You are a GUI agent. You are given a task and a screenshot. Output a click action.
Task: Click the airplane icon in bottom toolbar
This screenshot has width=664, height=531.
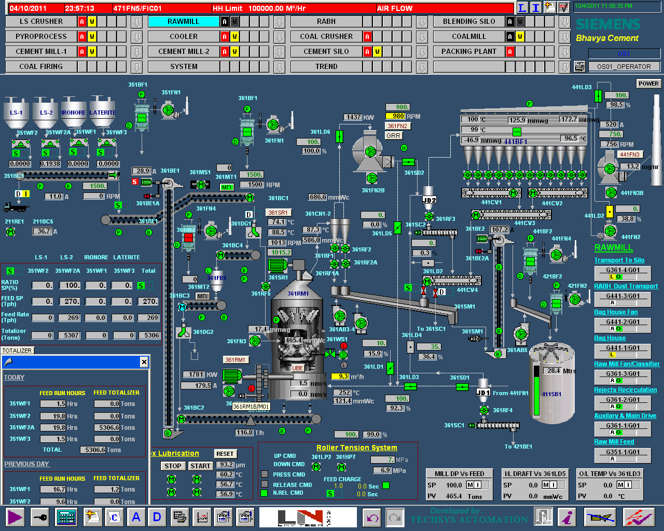click(600, 517)
